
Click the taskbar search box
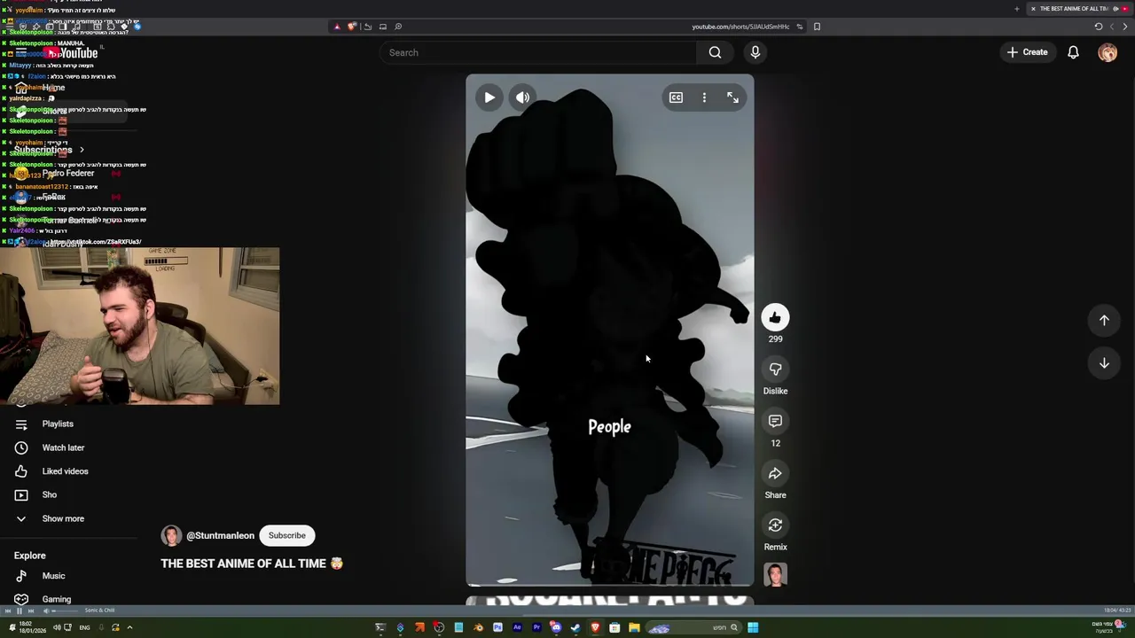click(694, 627)
